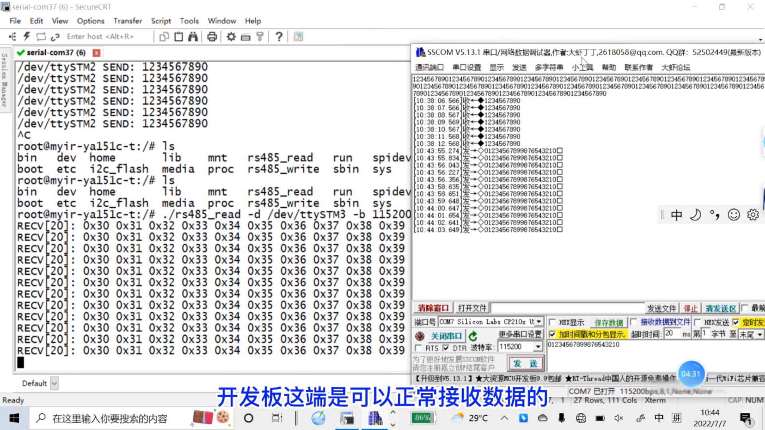Open SSCOM 串口设置 menu
765x430 pixels.
point(467,67)
